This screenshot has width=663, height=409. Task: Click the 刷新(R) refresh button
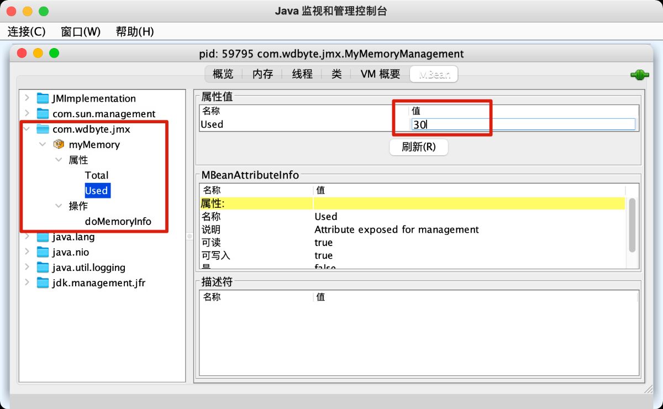(x=419, y=147)
